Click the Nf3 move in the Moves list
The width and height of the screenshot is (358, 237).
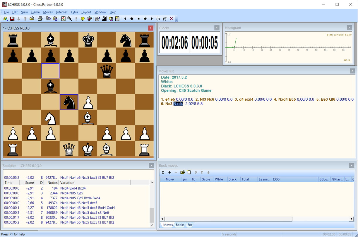coord(203,99)
